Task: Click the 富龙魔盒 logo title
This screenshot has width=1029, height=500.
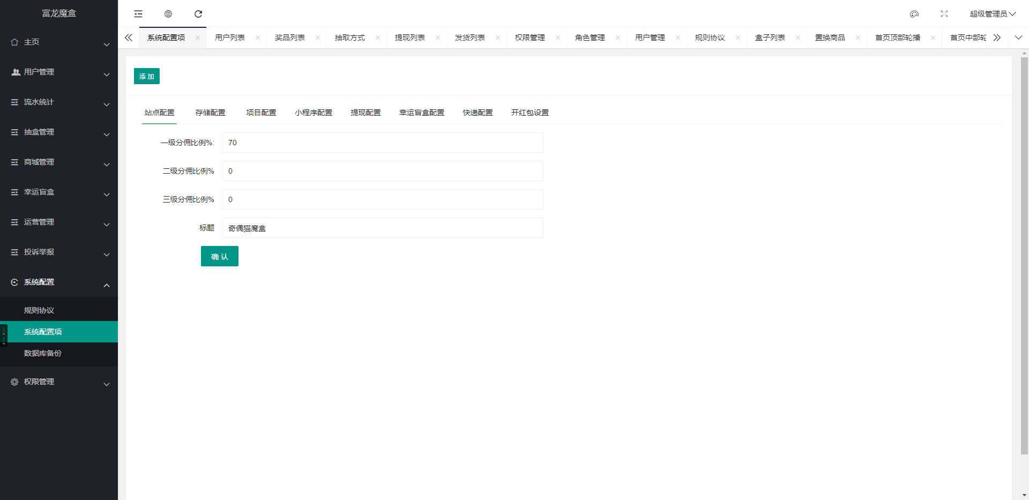Action: 59,13
